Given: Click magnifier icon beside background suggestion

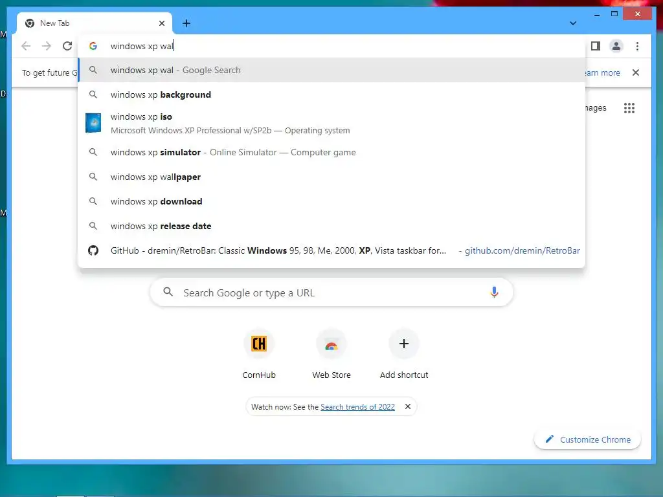Looking at the screenshot, I should (x=93, y=94).
